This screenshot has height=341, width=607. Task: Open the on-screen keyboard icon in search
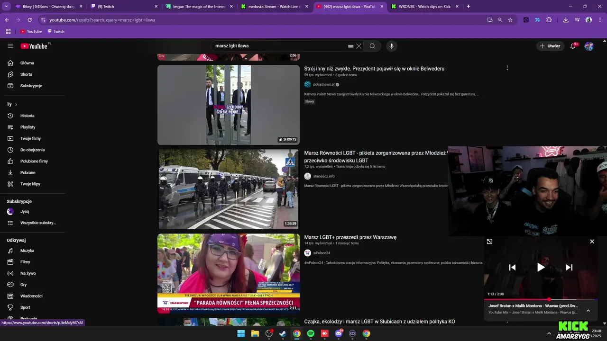point(350,46)
